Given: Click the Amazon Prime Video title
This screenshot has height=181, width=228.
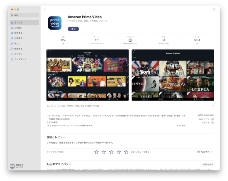Looking at the screenshot, I should coord(85,17).
